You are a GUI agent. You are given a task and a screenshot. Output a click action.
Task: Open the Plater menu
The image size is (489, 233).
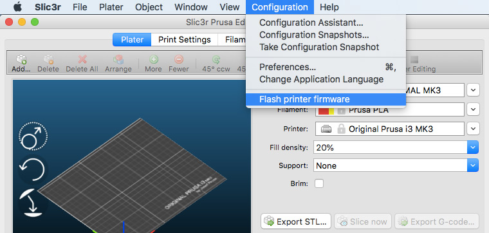111,7
